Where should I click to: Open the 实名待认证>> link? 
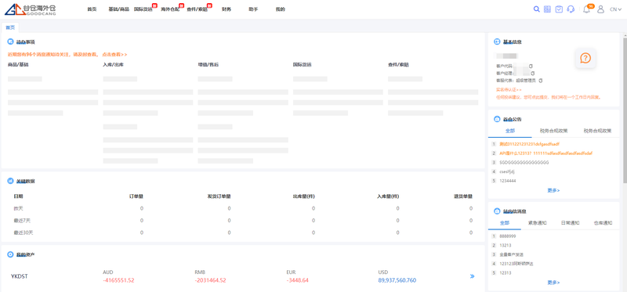[509, 89]
